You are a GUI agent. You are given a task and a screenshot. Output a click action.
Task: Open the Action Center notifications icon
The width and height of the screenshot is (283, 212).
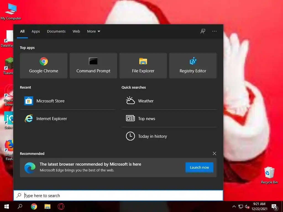pyautogui.click(x=274, y=206)
